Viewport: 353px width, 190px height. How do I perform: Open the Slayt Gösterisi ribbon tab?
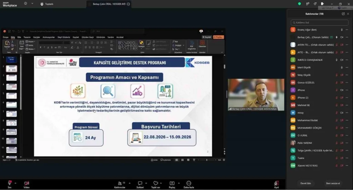[64, 37]
